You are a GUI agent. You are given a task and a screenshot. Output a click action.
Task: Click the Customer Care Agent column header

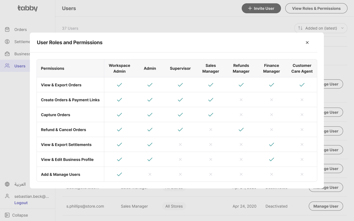[302, 68]
